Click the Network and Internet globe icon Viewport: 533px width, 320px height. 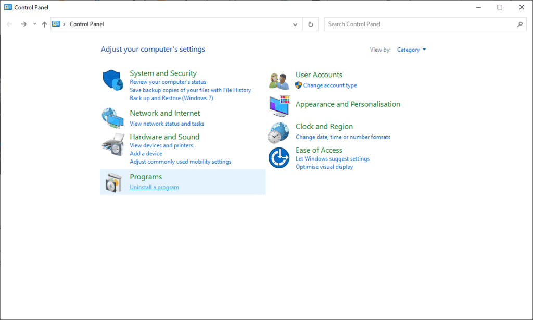113,118
